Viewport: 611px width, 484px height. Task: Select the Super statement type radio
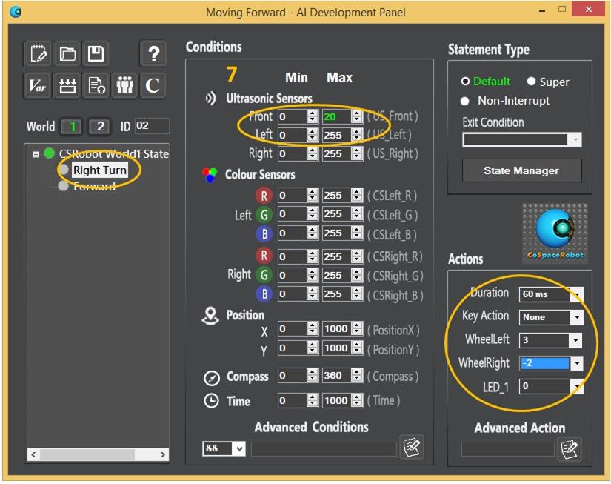coord(532,82)
